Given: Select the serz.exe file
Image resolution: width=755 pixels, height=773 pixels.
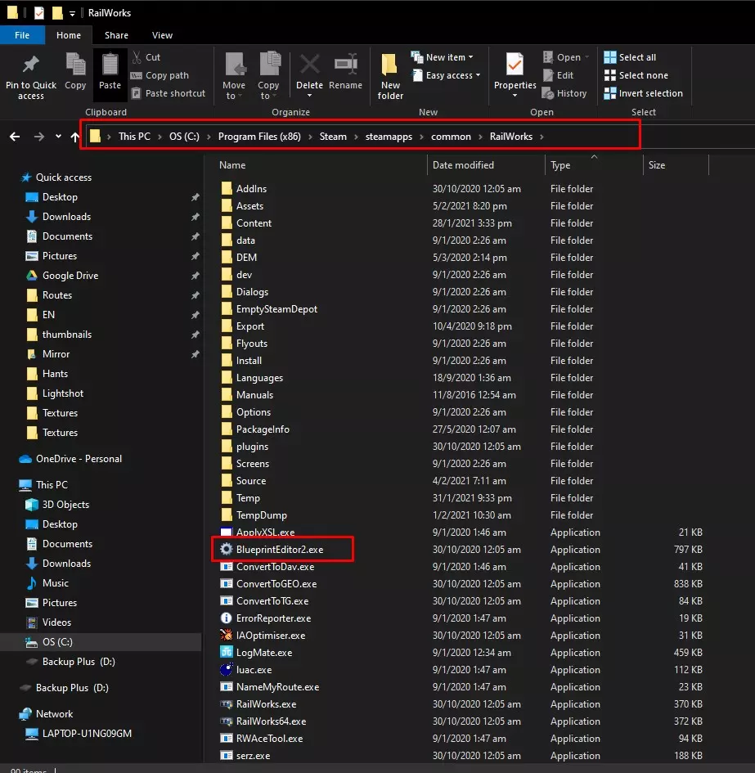Looking at the screenshot, I should click(x=253, y=756).
